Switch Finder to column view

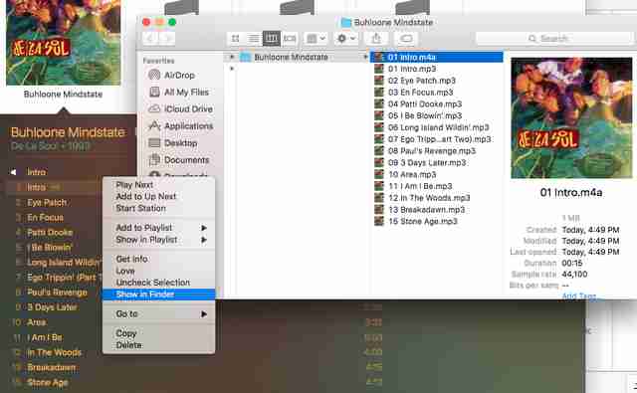(272, 39)
